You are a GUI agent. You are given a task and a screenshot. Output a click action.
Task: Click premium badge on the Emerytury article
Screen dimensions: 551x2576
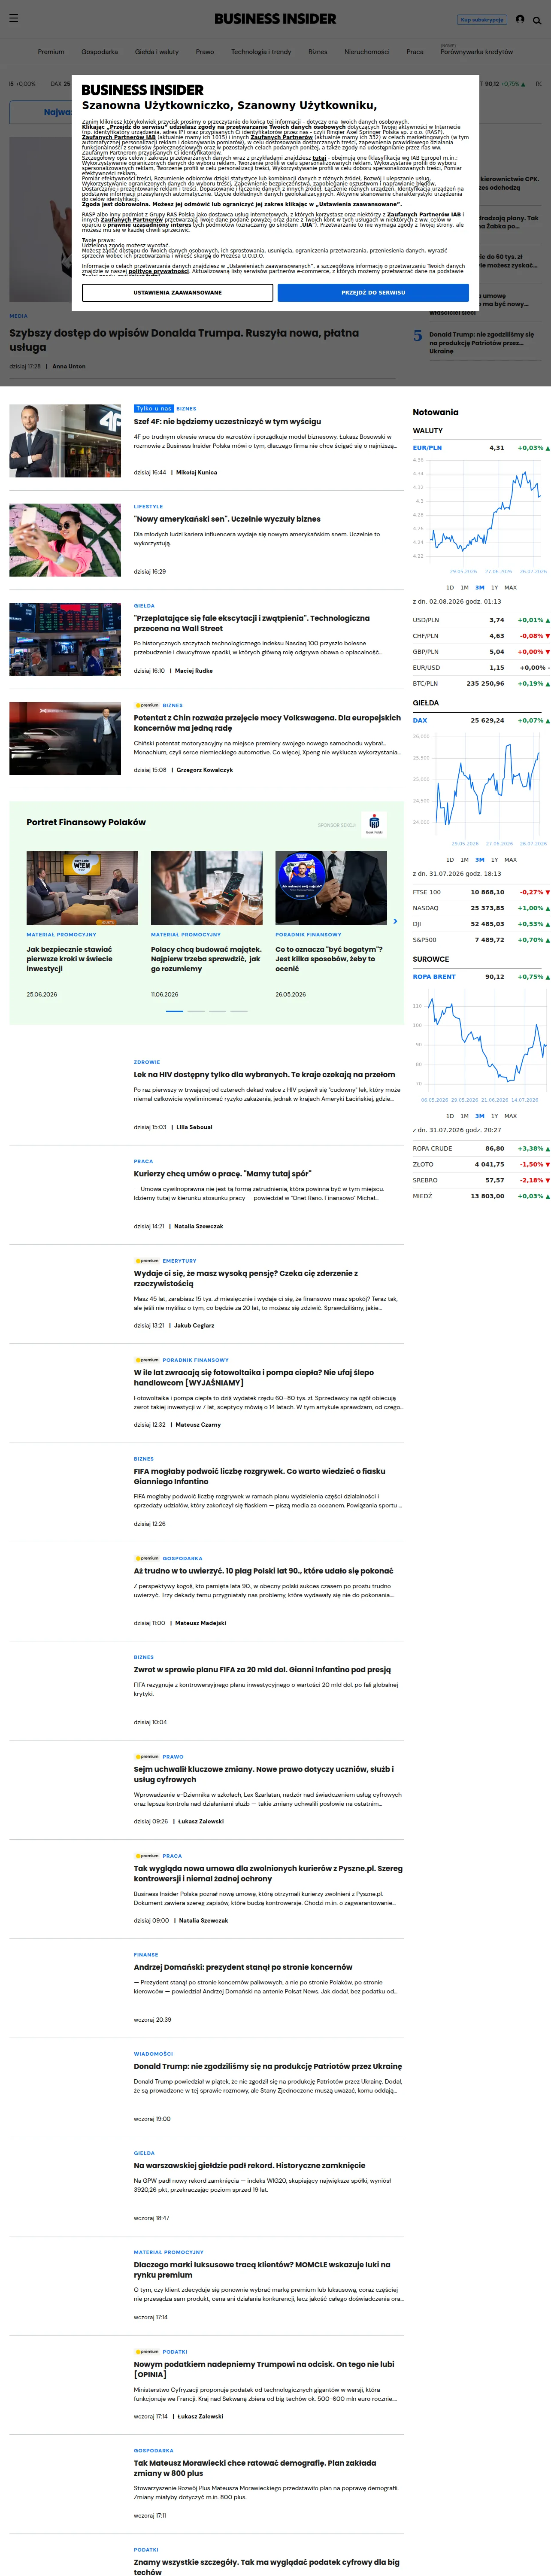[x=147, y=1261]
